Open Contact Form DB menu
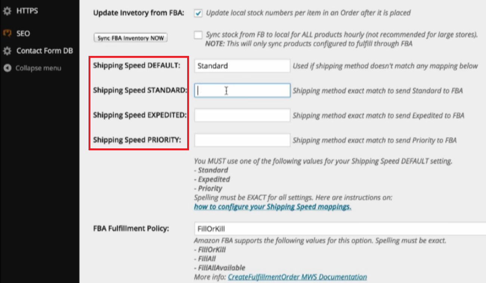 [44, 51]
